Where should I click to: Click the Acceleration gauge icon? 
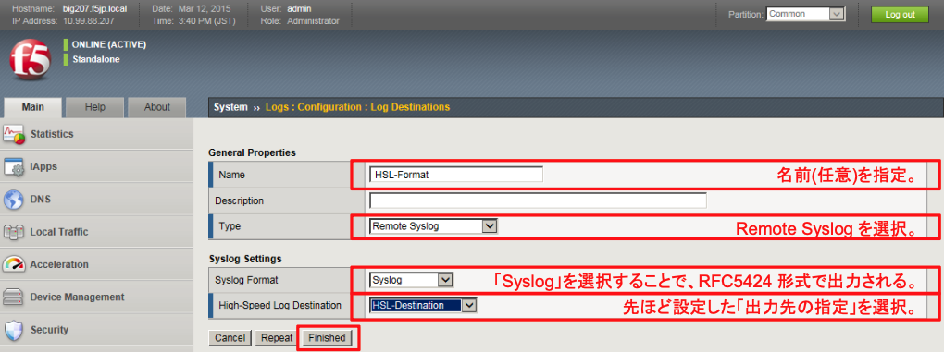pos(14,264)
